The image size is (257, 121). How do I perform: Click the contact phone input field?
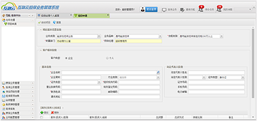(81, 92)
